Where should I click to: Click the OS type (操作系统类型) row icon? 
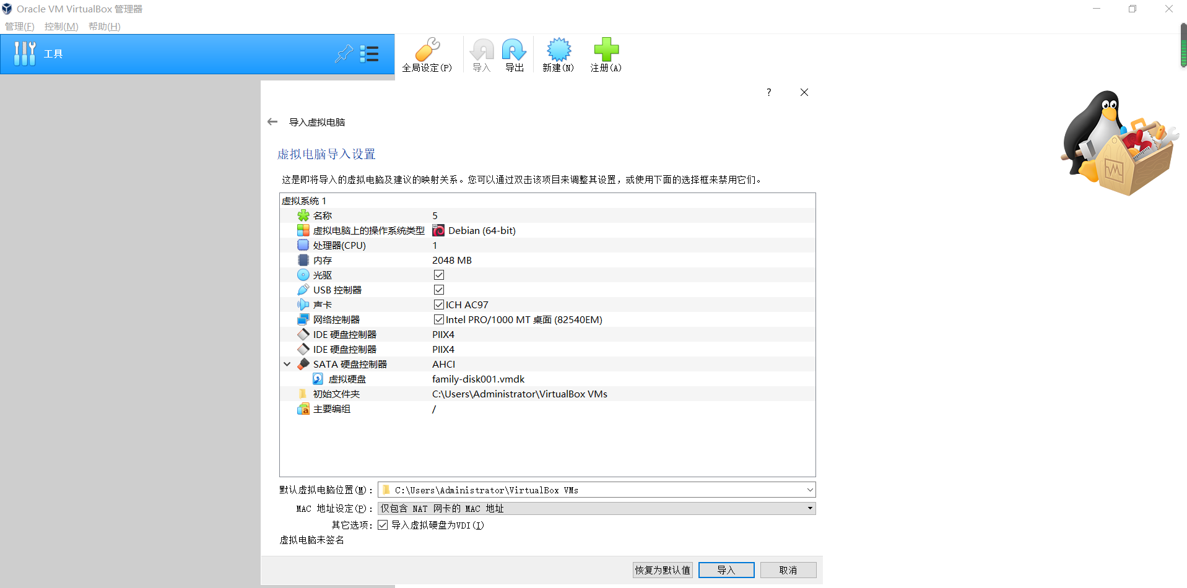303,230
